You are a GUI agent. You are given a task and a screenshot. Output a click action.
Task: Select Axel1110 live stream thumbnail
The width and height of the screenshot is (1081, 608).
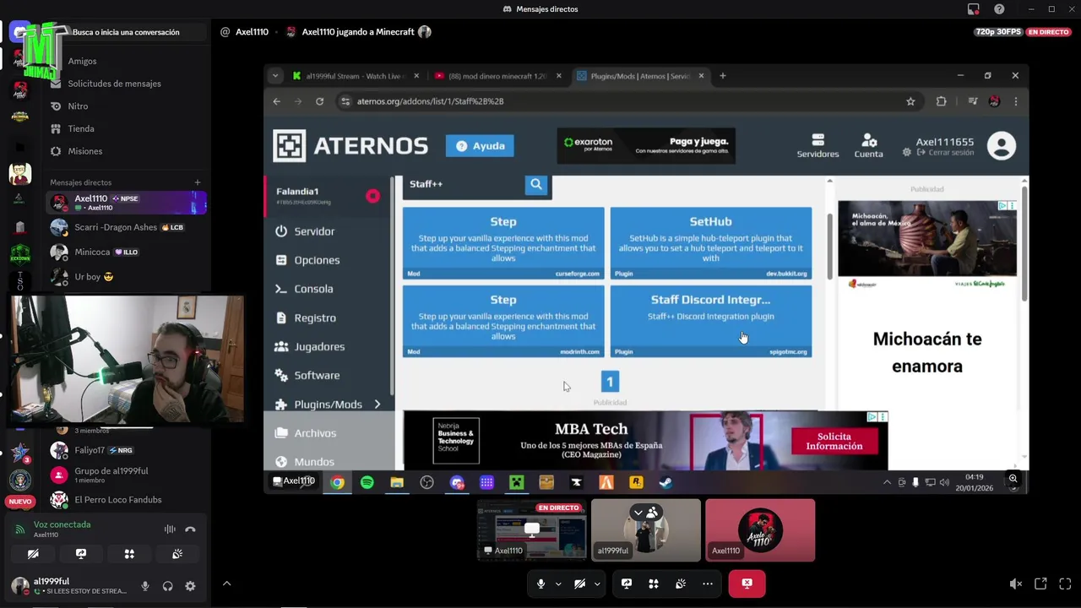(532, 530)
